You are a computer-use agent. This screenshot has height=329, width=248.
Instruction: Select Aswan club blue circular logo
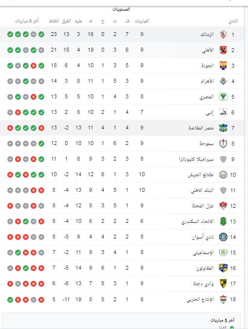223,237
